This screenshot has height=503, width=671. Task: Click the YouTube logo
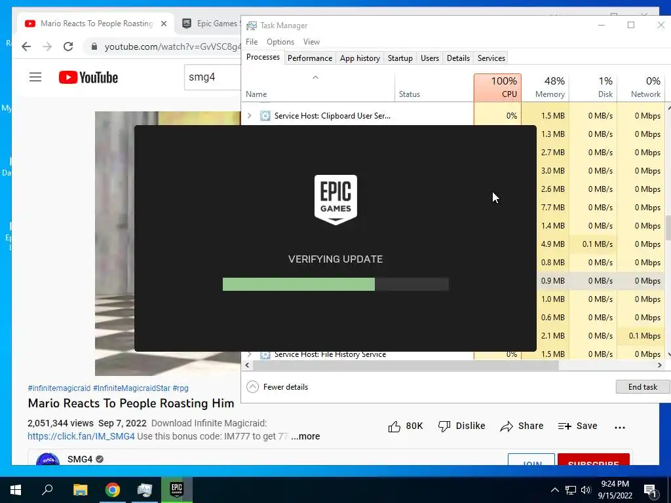click(x=88, y=77)
